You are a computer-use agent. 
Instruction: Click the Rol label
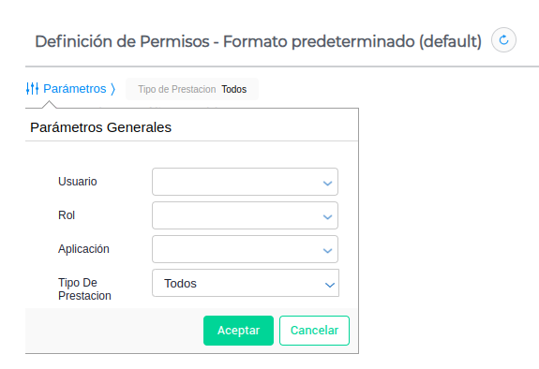point(67,215)
